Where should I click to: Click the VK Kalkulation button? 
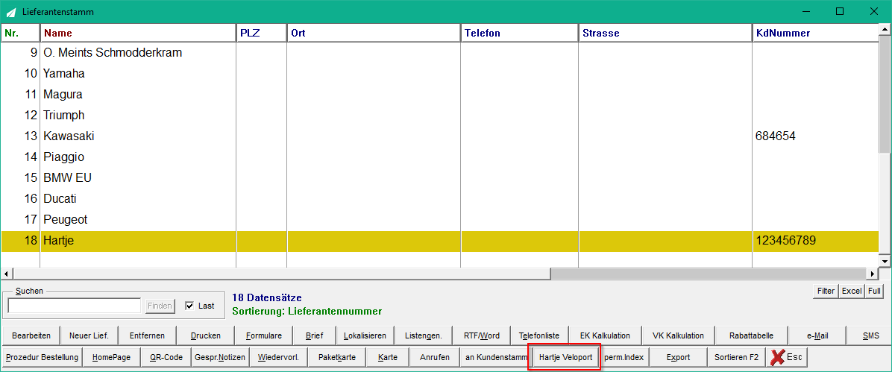click(x=678, y=335)
